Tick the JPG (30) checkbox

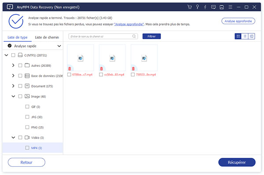[x=27, y=117]
